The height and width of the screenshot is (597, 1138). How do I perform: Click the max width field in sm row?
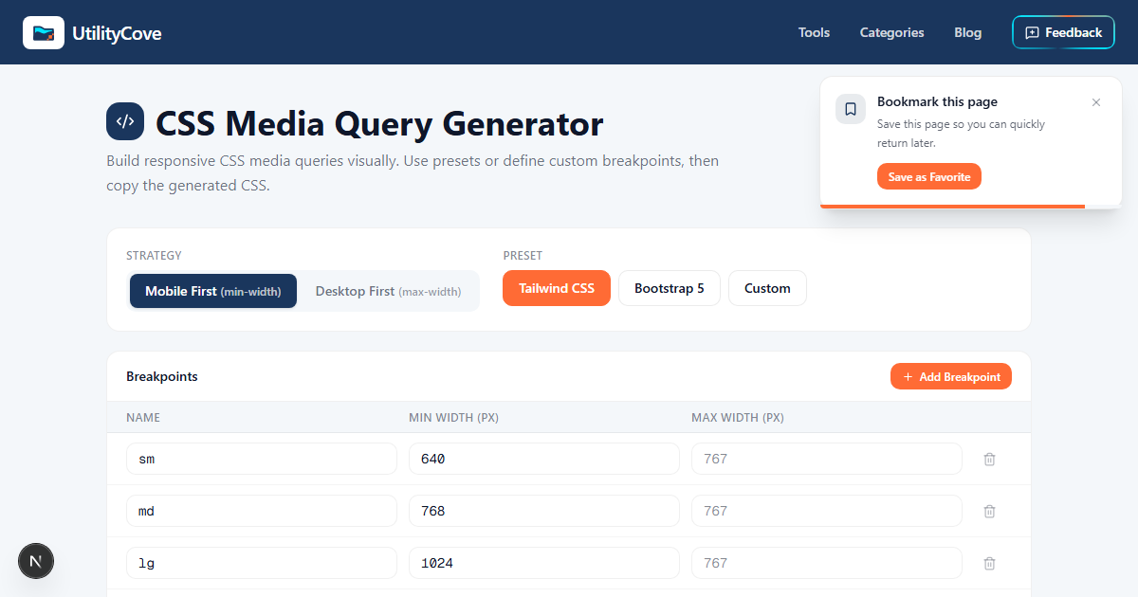point(827,459)
